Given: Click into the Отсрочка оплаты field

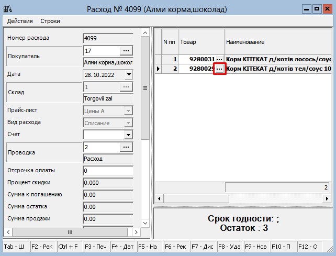Looking at the screenshot, I should tap(108, 171).
